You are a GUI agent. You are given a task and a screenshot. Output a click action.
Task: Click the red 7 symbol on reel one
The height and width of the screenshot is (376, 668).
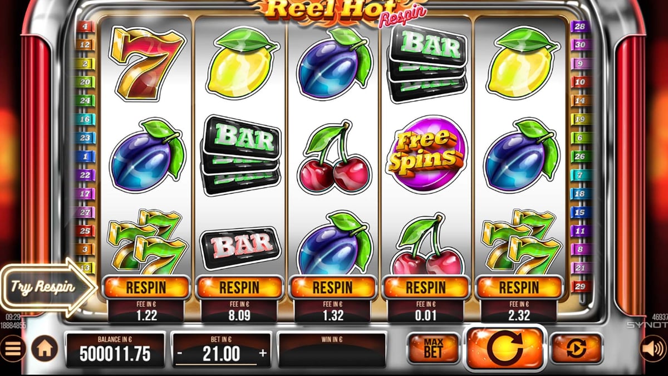point(147,63)
